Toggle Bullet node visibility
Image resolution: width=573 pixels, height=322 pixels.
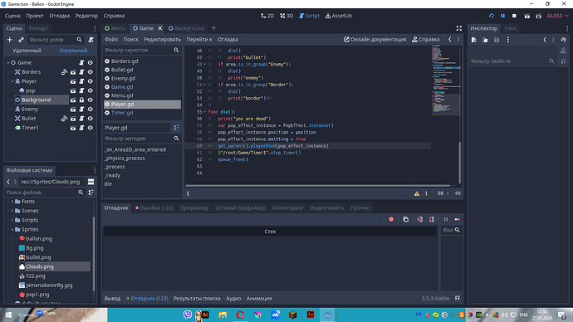91,119
